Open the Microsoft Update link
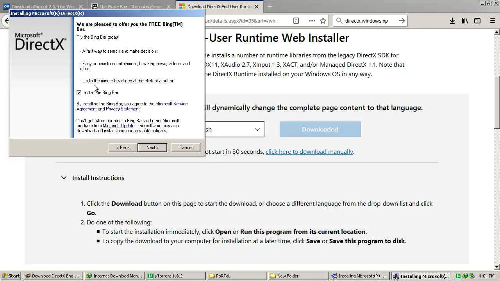 [x=118, y=126]
